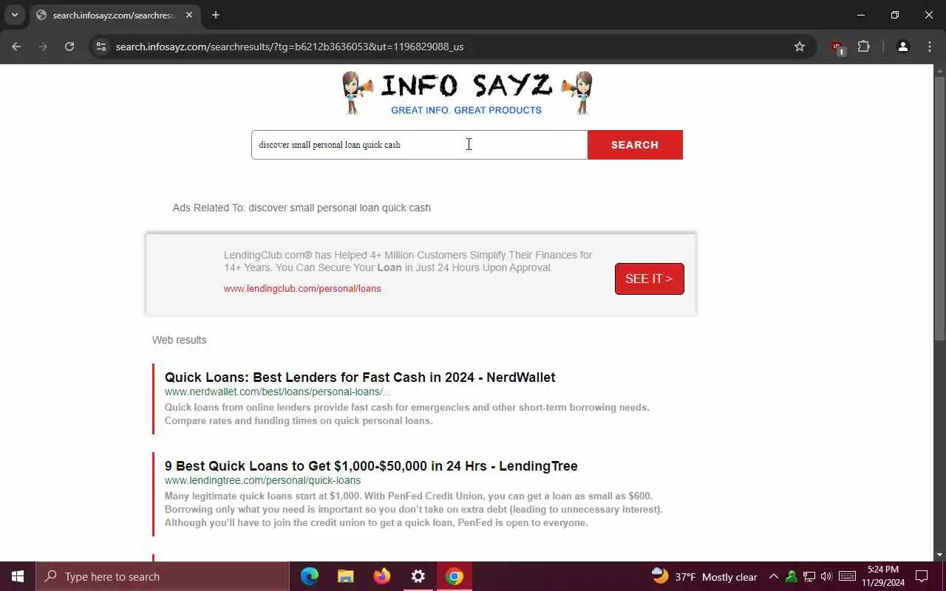Click the Chrome icon in the taskbar
This screenshot has width=946, height=591.
point(455,576)
